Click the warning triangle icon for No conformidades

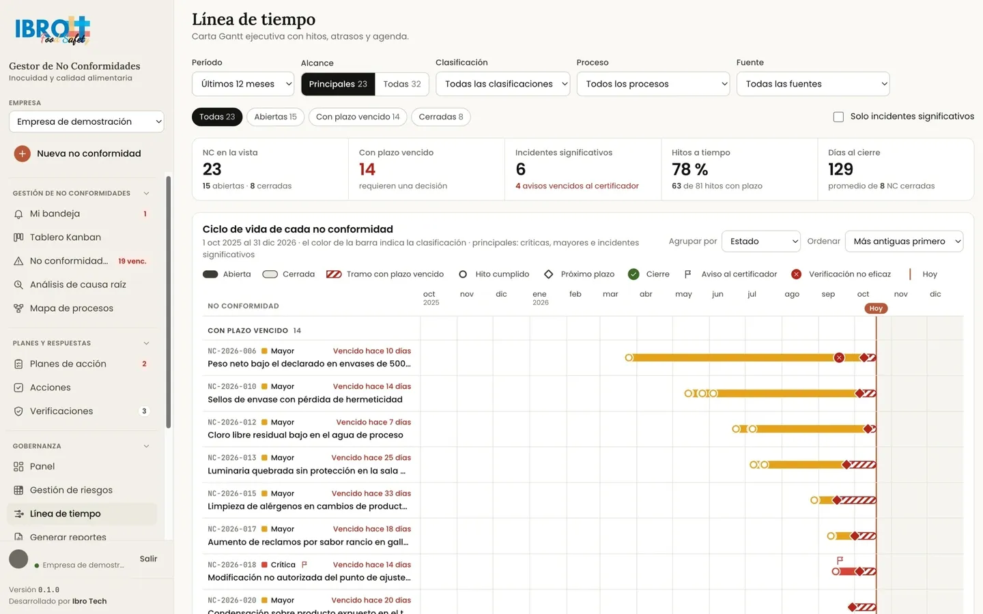[18, 261]
